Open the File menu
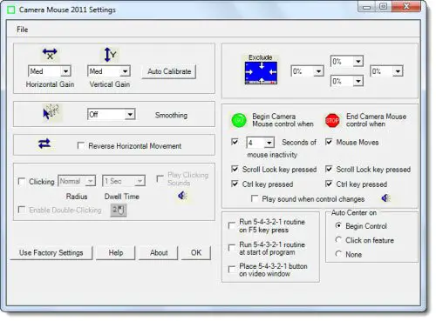Screen dimensions: 436x321 23,30
